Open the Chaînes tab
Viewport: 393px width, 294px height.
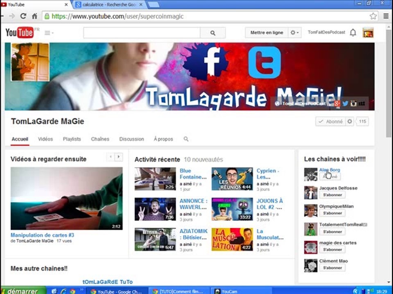pyautogui.click(x=100, y=139)
